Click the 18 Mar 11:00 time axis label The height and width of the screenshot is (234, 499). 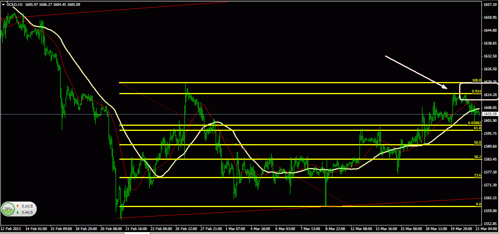pyautogui.click(x=437, y=229)
